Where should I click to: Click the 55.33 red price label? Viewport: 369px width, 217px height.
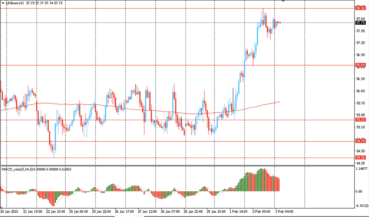click(360, 120)
